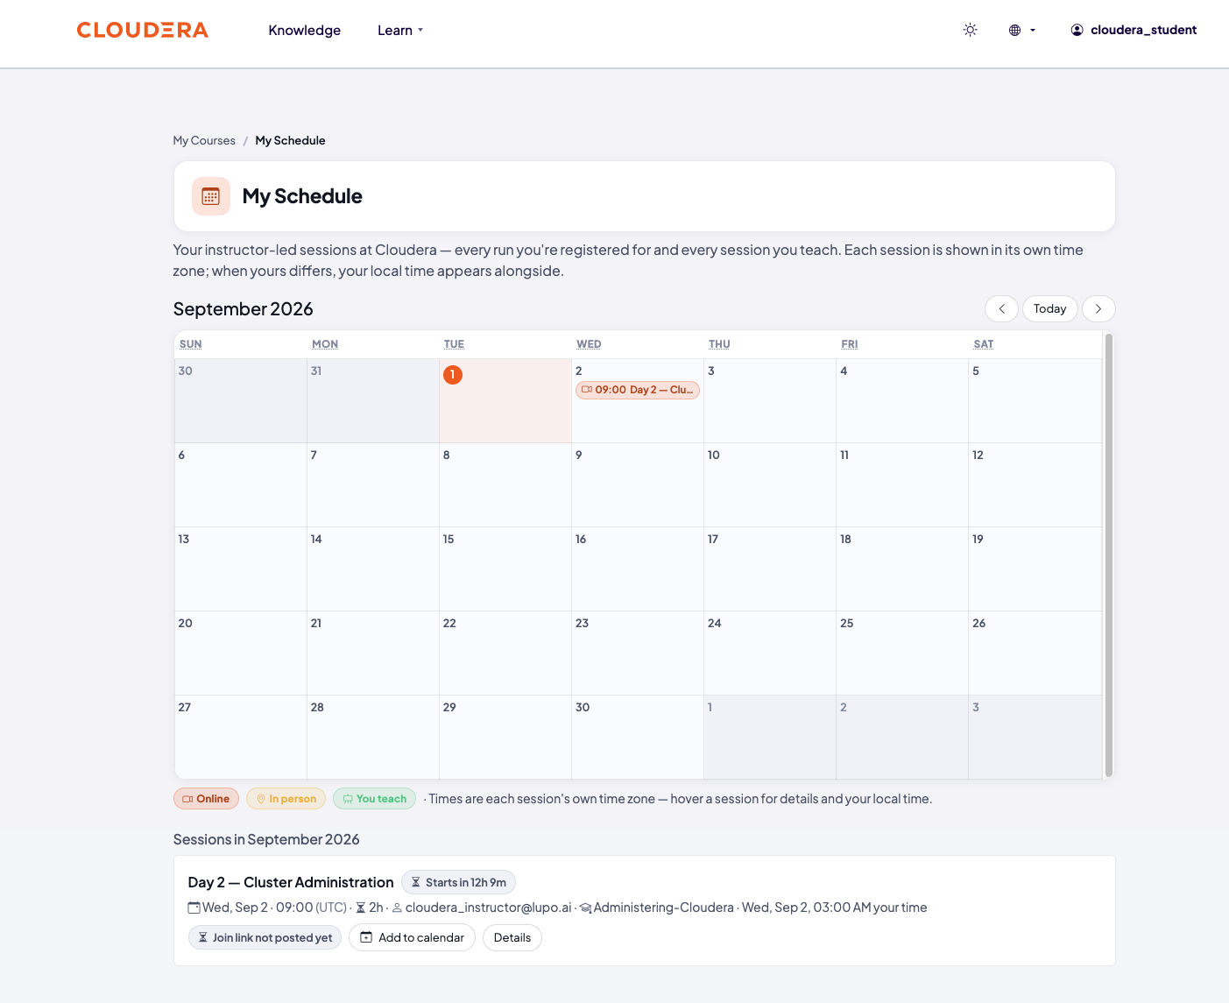The width and height of the screenshot is (1229, 1003).
Task: Click the SAT column header
Action: pyautogui.click(x=984, y=344)
